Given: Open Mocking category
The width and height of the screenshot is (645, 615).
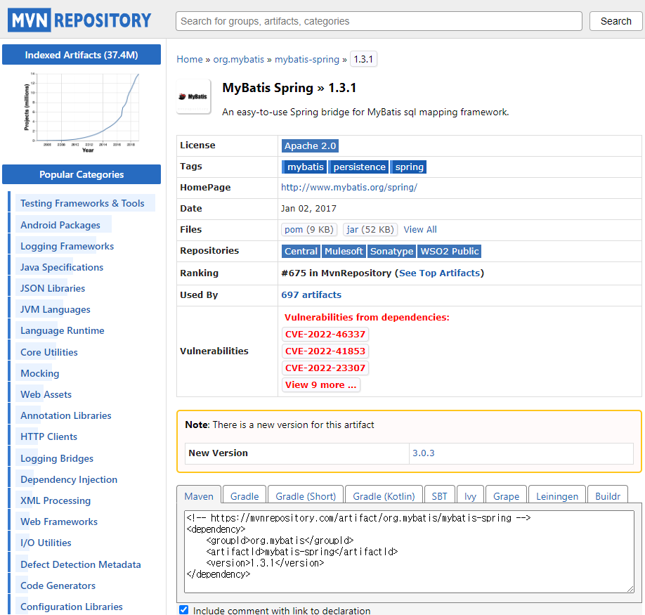Looking at the screenshot, I should pyautogui.click(x=40, y=373).
